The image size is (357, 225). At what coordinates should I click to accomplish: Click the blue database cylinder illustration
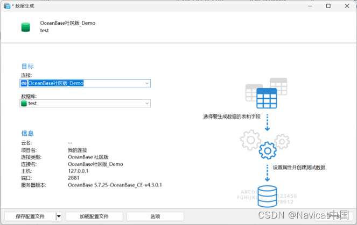click(267, 196)
